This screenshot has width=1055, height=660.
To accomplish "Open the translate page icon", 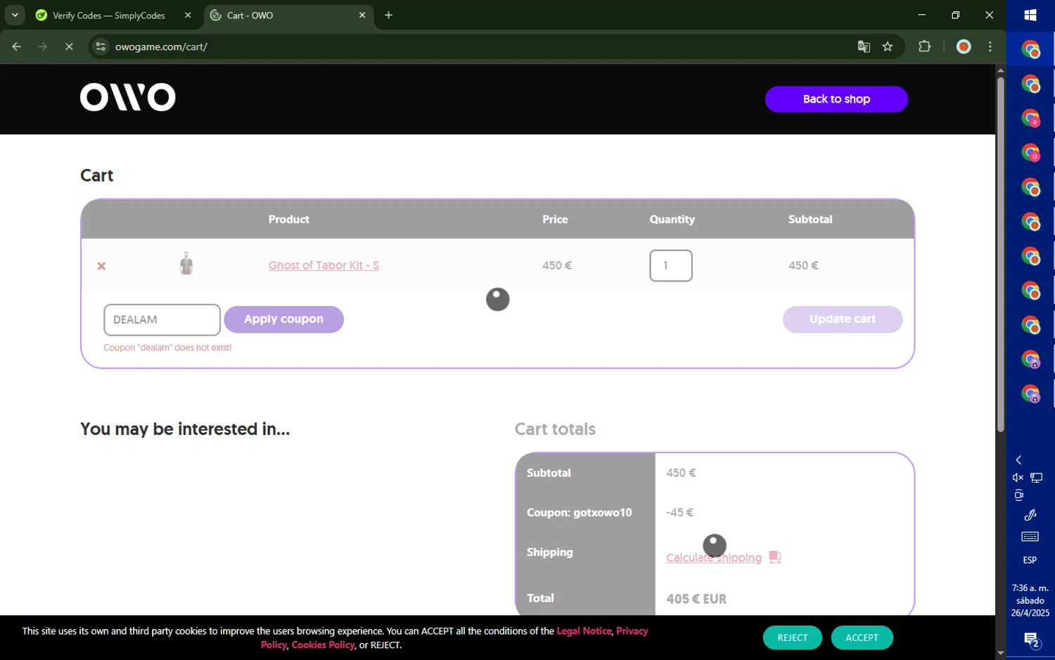I will coord(864,46).
